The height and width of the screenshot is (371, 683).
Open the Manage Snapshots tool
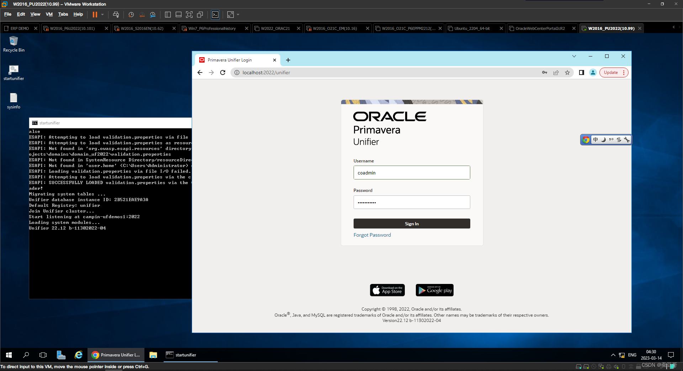(153, 15)
